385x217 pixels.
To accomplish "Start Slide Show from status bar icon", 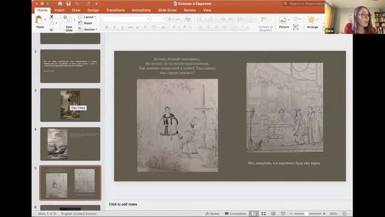I will 283,213.
